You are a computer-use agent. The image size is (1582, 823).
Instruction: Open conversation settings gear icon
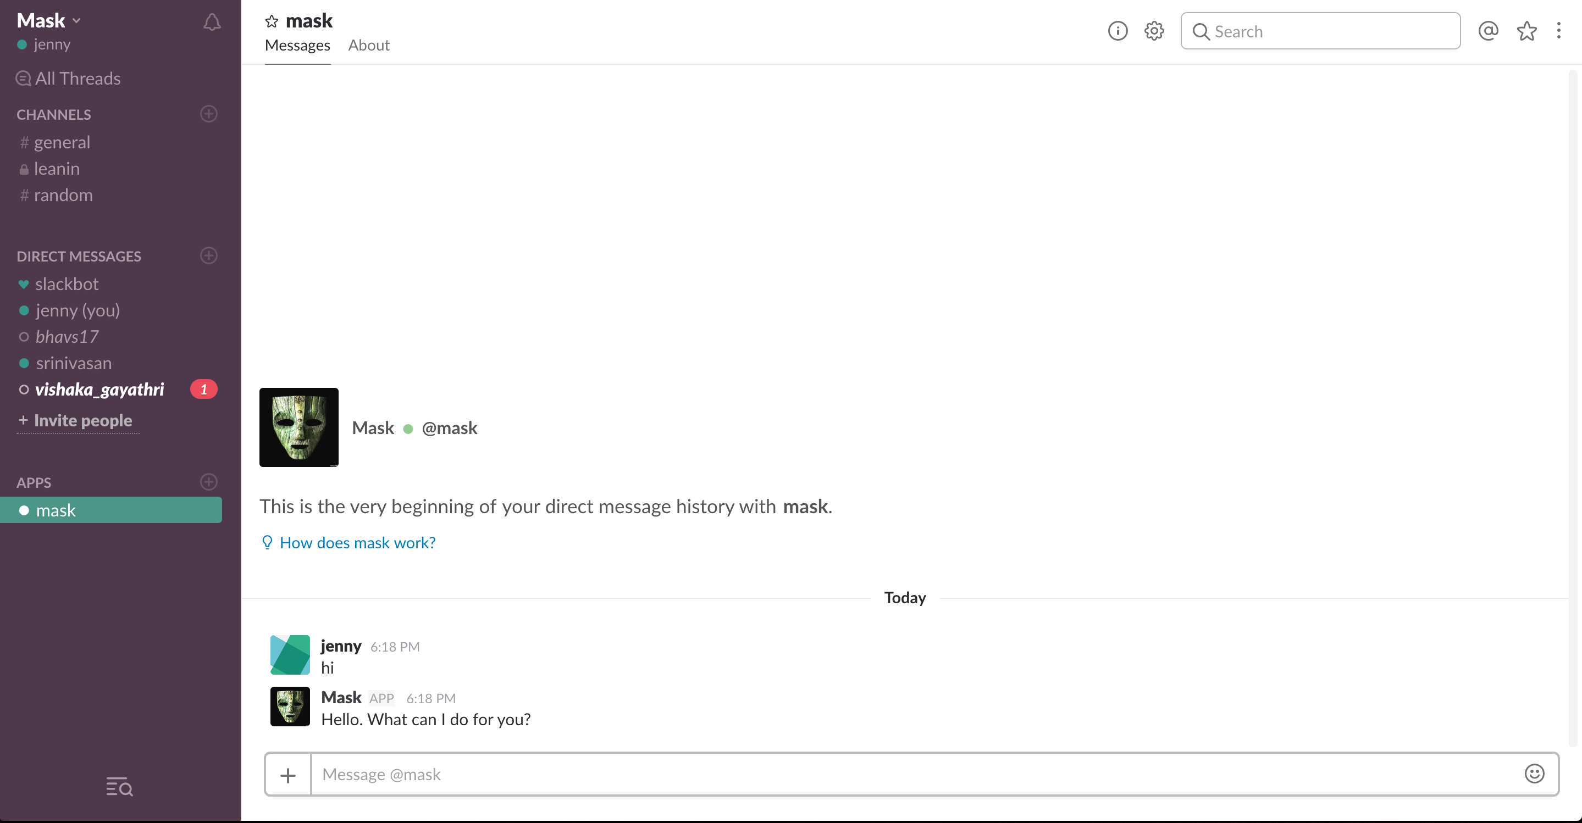point(1154,31)
